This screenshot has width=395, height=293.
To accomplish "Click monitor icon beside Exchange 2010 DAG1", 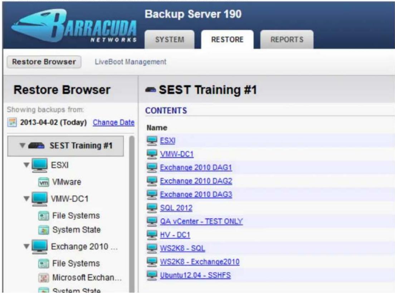I will (152, 168).
